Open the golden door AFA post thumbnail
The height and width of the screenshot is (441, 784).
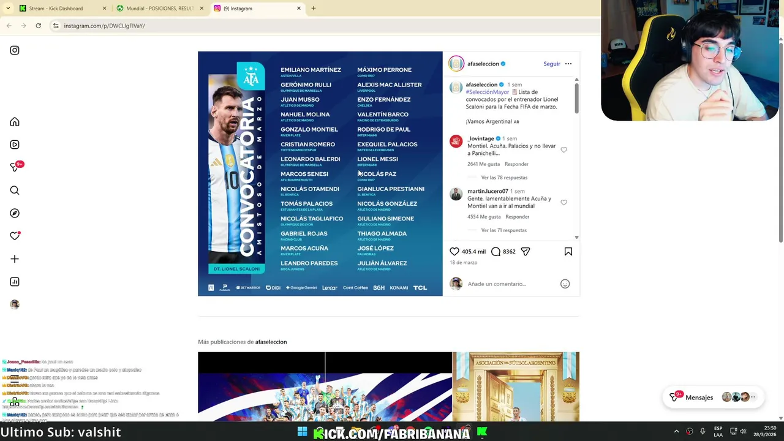point(516,386)
